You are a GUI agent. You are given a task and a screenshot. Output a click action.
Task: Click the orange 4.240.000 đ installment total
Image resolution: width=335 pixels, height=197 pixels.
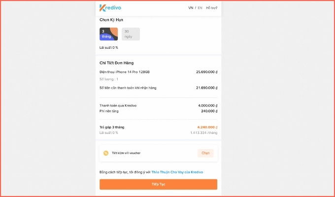(x=207, y=127)
